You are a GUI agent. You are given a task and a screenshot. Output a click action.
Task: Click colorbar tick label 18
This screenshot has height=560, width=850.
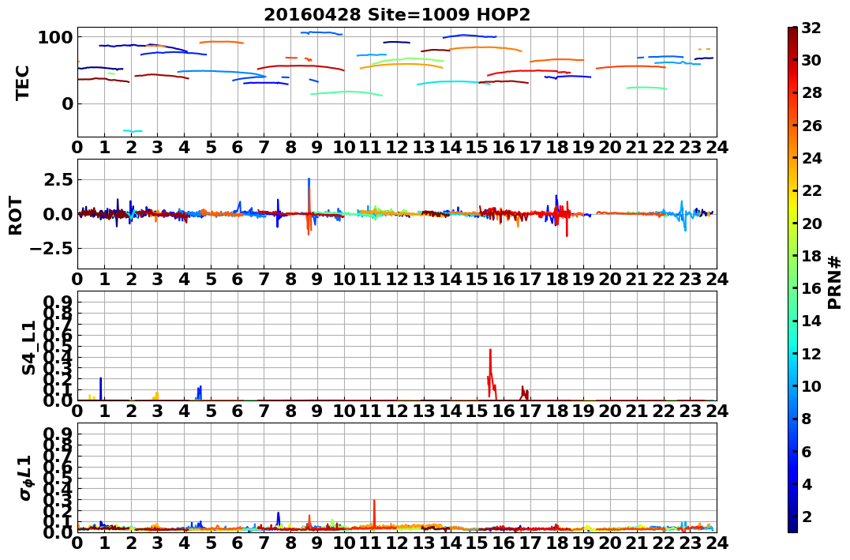811,256
